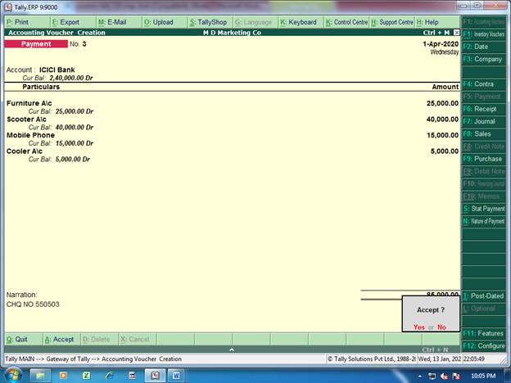The image size is (511, 383).
Task: Click Yes in the Accept dialog
Action: [x=418, y=327]
